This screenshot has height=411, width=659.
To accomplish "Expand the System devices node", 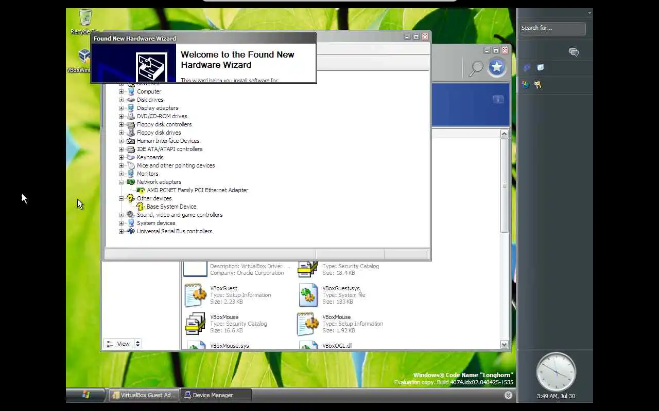I will 122,223.
